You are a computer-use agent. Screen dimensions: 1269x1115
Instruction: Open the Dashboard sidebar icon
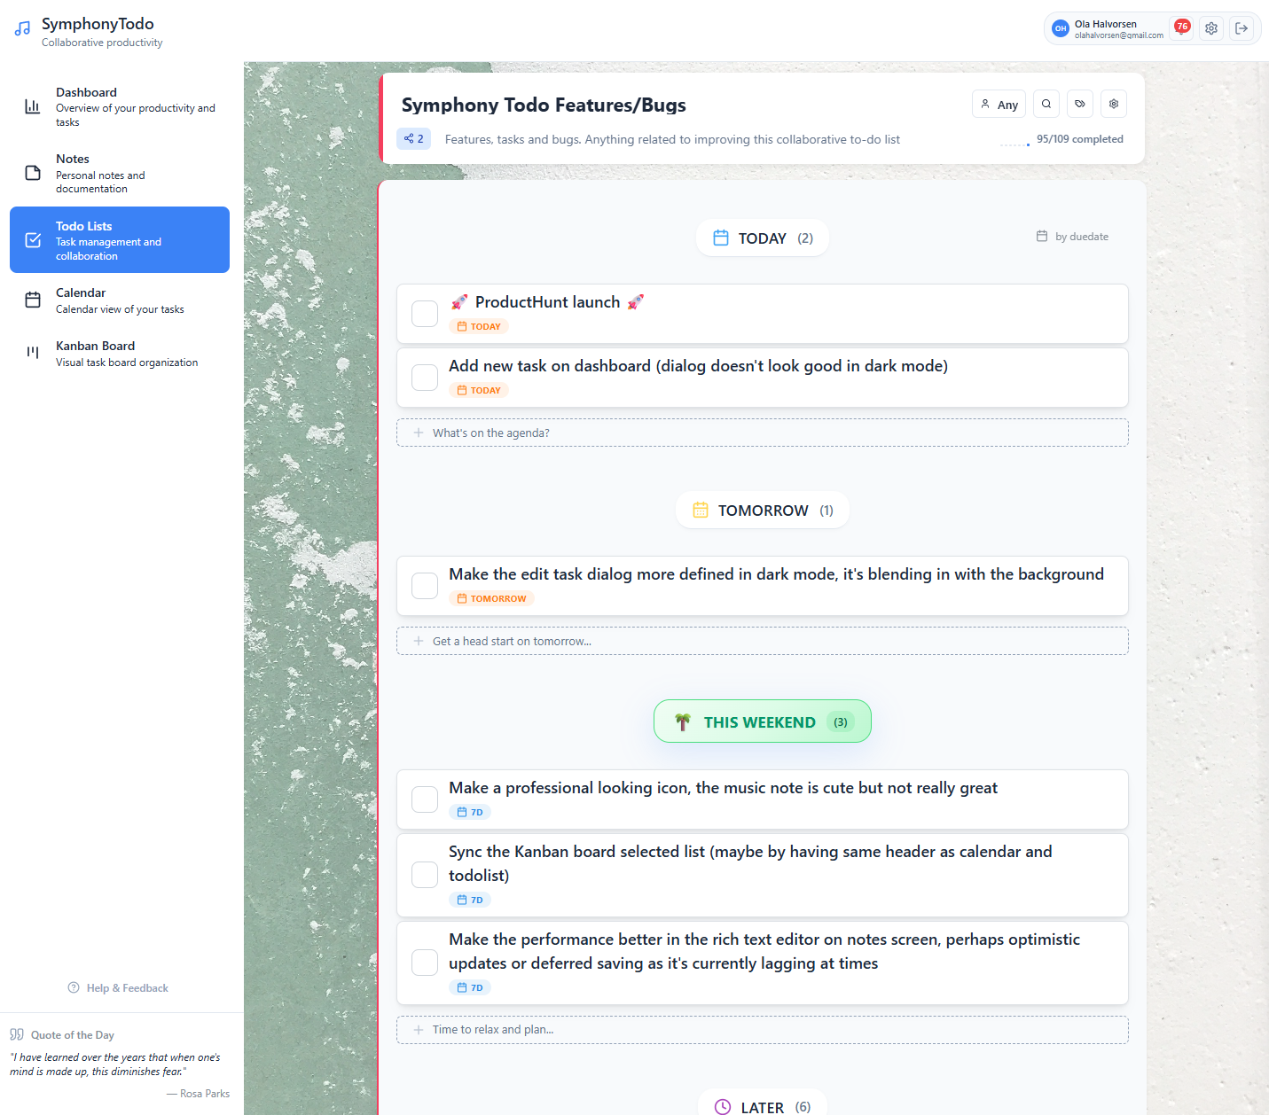click(x=34, y=106)
